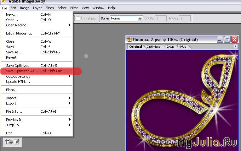Viewport: 241px width, 151px height.
Task: Expand the Open Recent submenu
Action: (x=37, y=25)
